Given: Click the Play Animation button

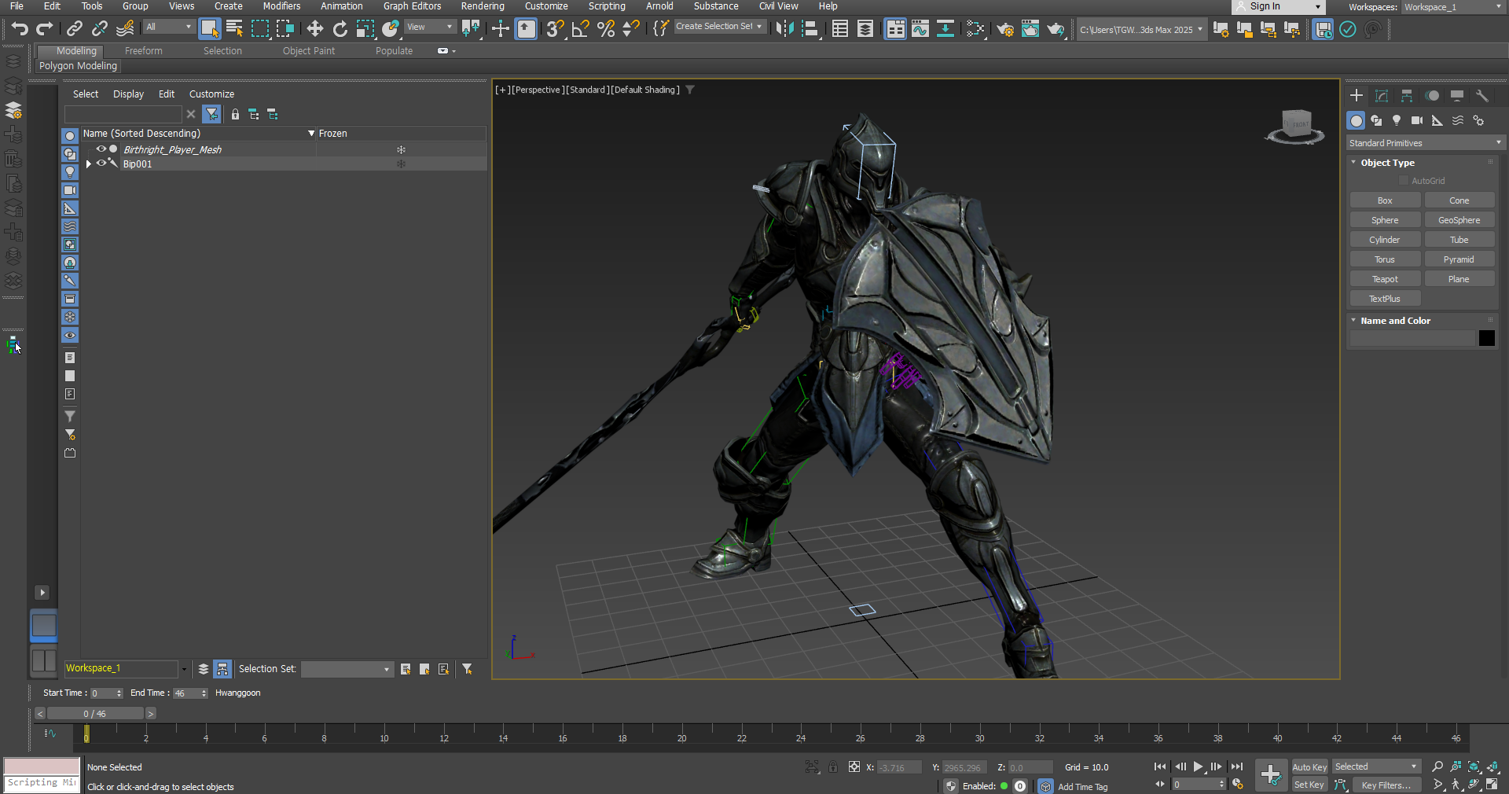Looking at the screenshot, I should click(x=1198, y=766).
